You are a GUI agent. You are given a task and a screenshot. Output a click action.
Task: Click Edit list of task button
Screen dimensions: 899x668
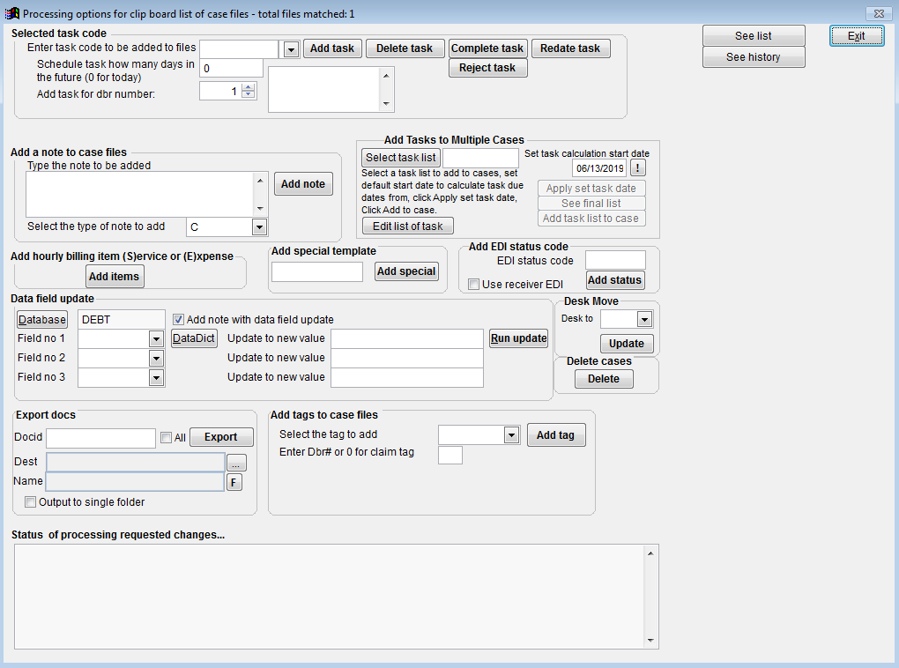(408, 226)
